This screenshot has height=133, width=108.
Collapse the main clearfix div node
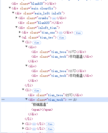(10, 8)
